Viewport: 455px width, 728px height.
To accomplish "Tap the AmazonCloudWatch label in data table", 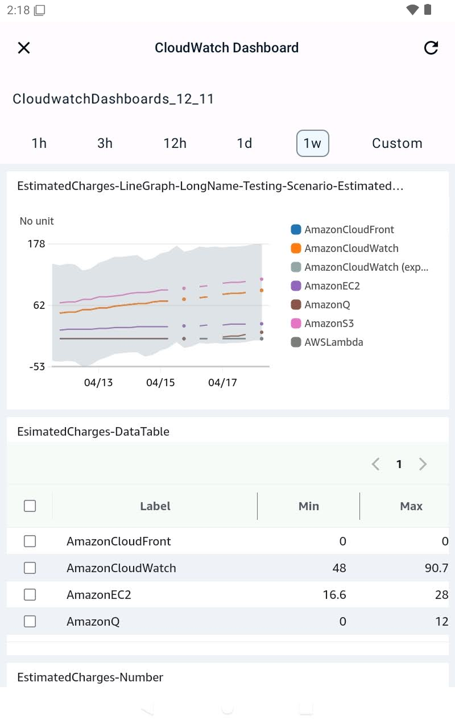I will pos(122,568).
